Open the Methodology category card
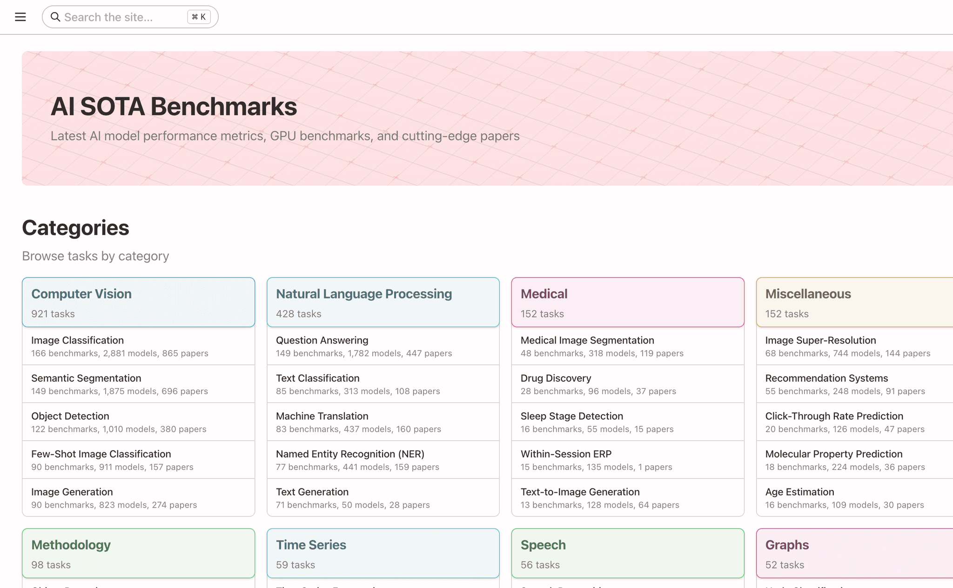Viewport: 953px width, 588px height. pyautogui.click(x=138, y=553)
